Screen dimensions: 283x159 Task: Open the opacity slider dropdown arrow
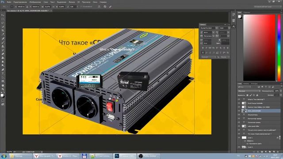coord(280,91)
